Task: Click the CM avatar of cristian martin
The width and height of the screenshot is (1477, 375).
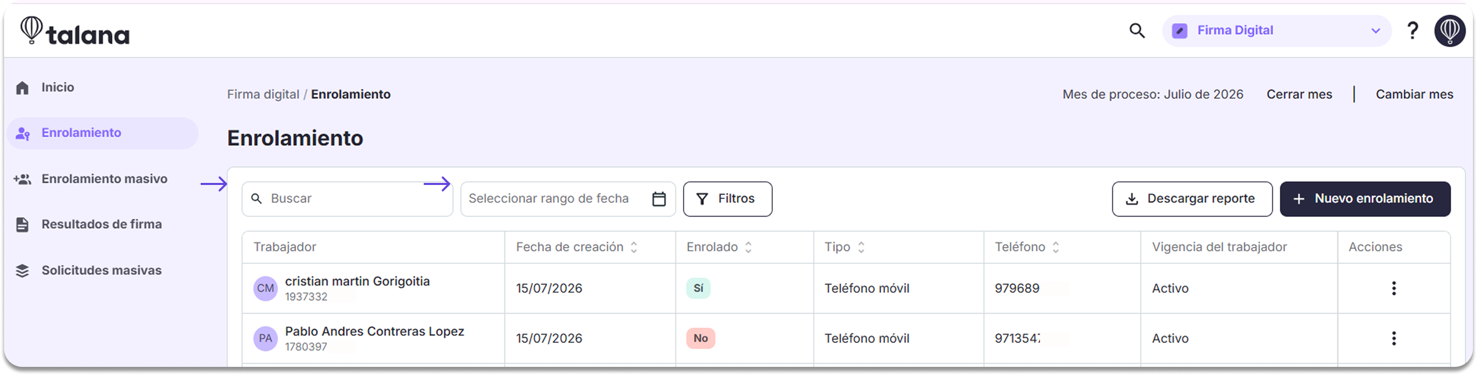Action: pos(265,288)
